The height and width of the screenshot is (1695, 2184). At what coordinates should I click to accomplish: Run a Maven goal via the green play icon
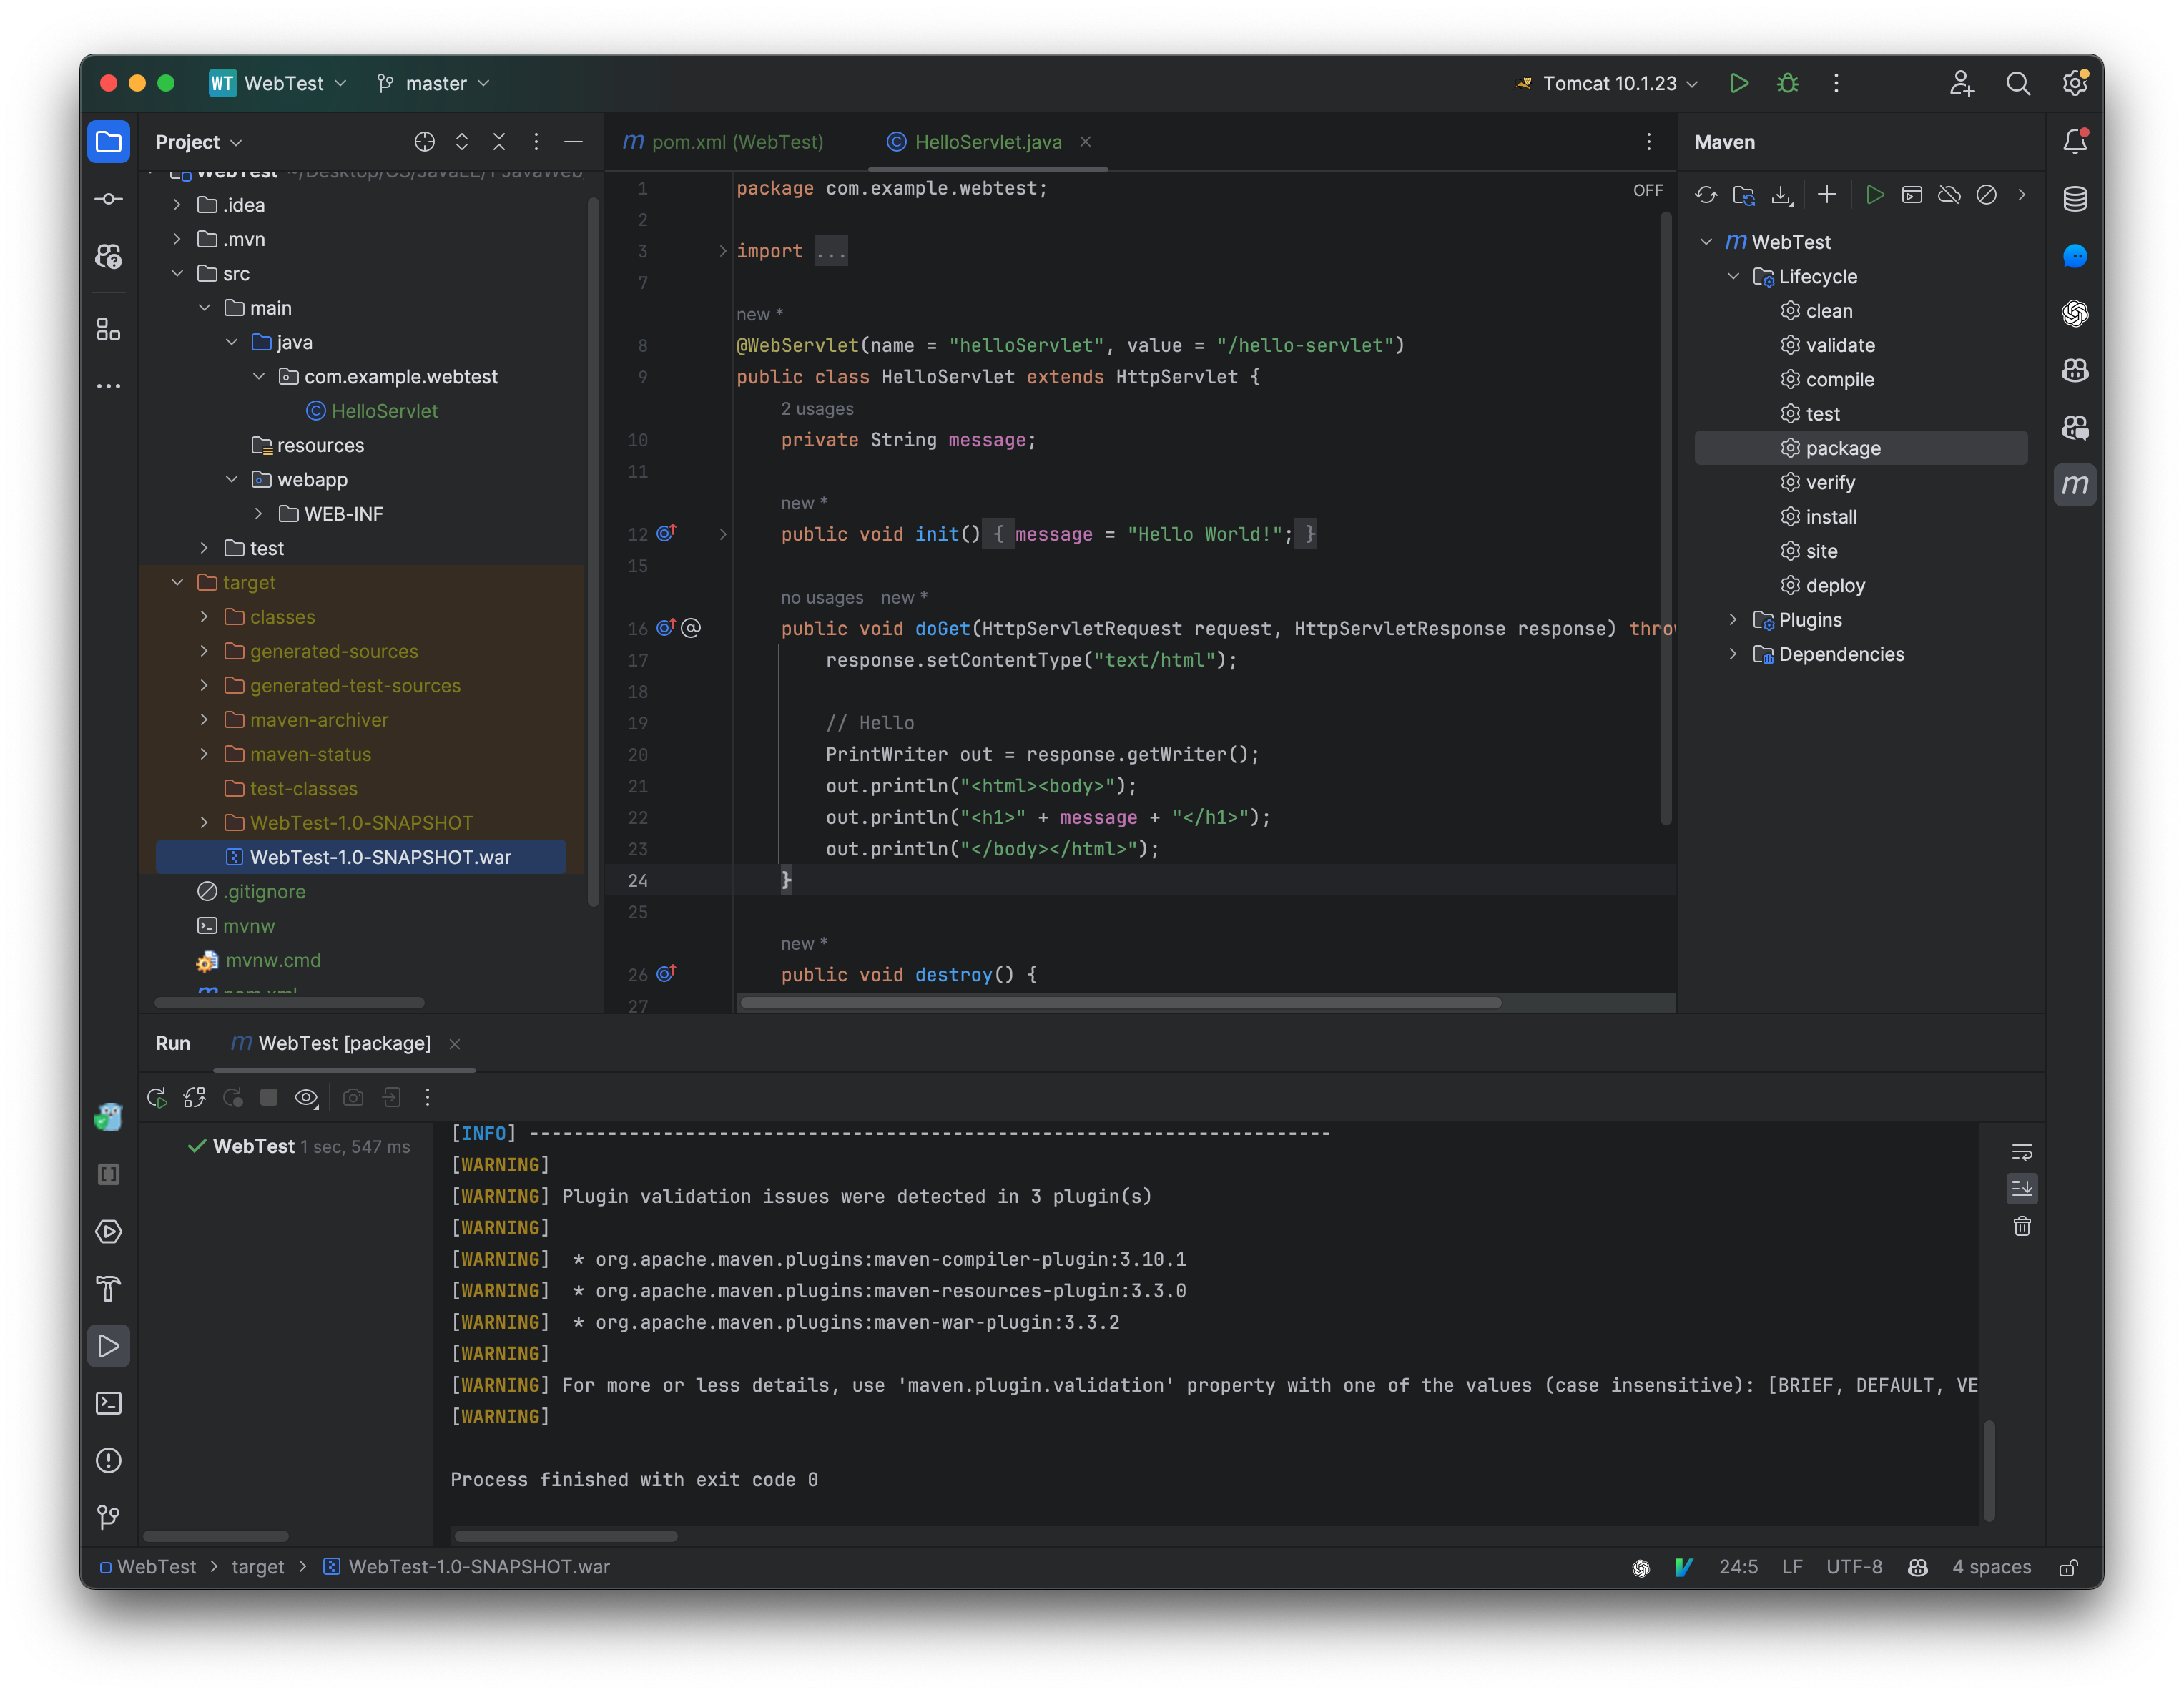coord(1876,196)
